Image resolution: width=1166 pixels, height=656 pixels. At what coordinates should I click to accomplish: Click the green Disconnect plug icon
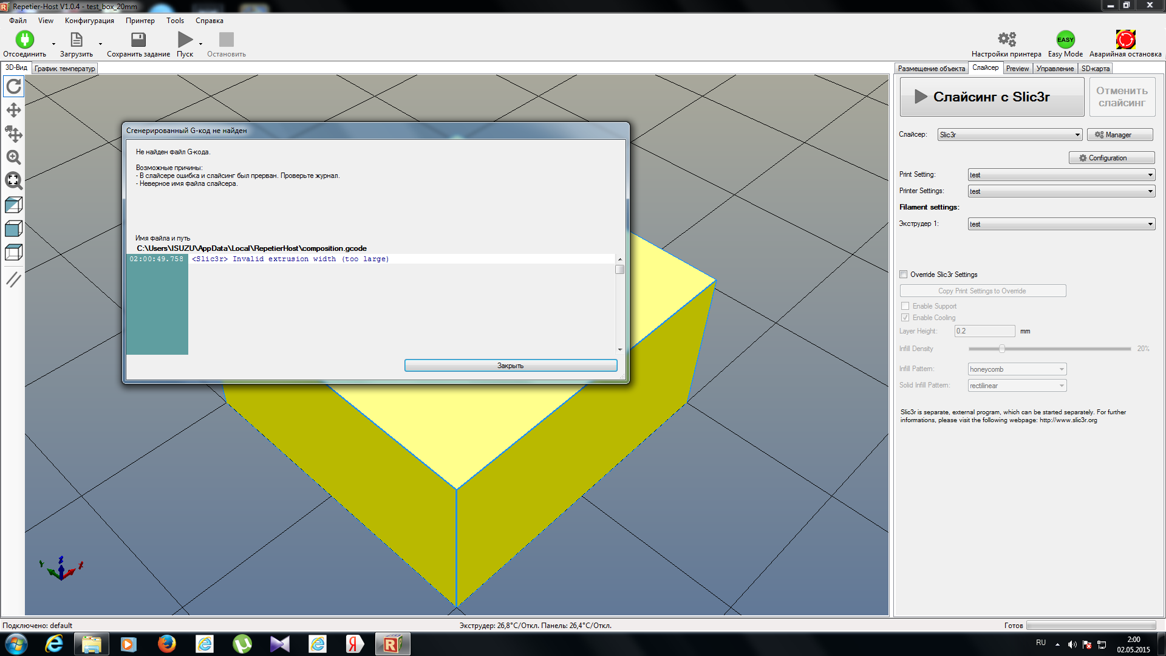25,39
